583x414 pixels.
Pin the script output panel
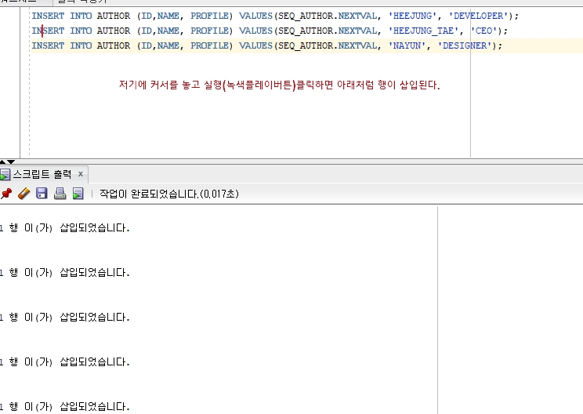pyautogui.click(x=6, y=194)
